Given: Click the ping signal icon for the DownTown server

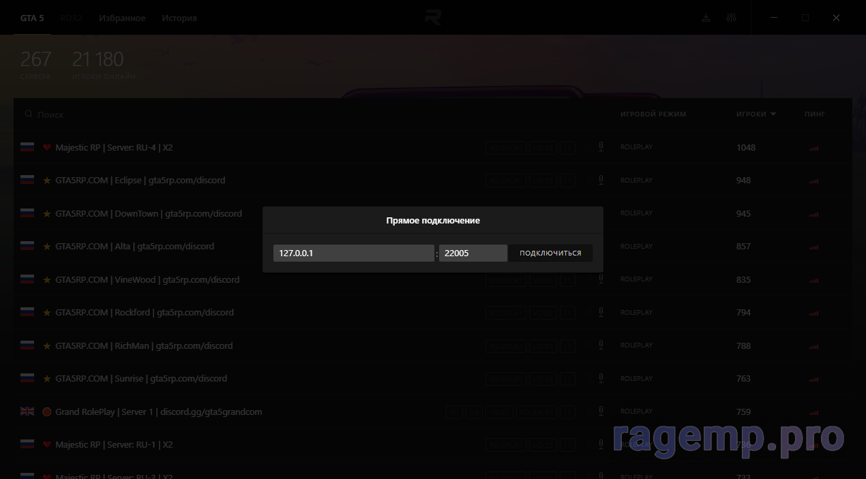Looking at the screenshot, I should pyautogui.click(x=813, y=214).
